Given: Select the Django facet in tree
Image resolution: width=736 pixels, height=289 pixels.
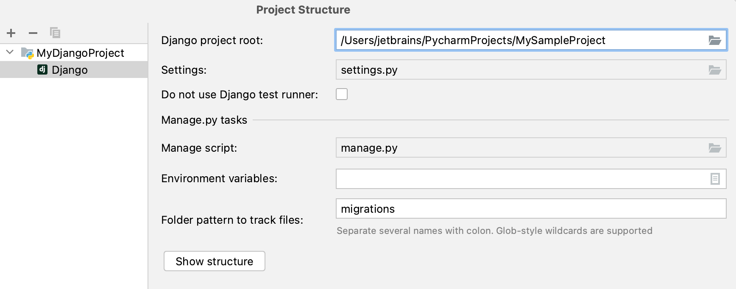Looking at the screenshot, I should pos(74,69).
